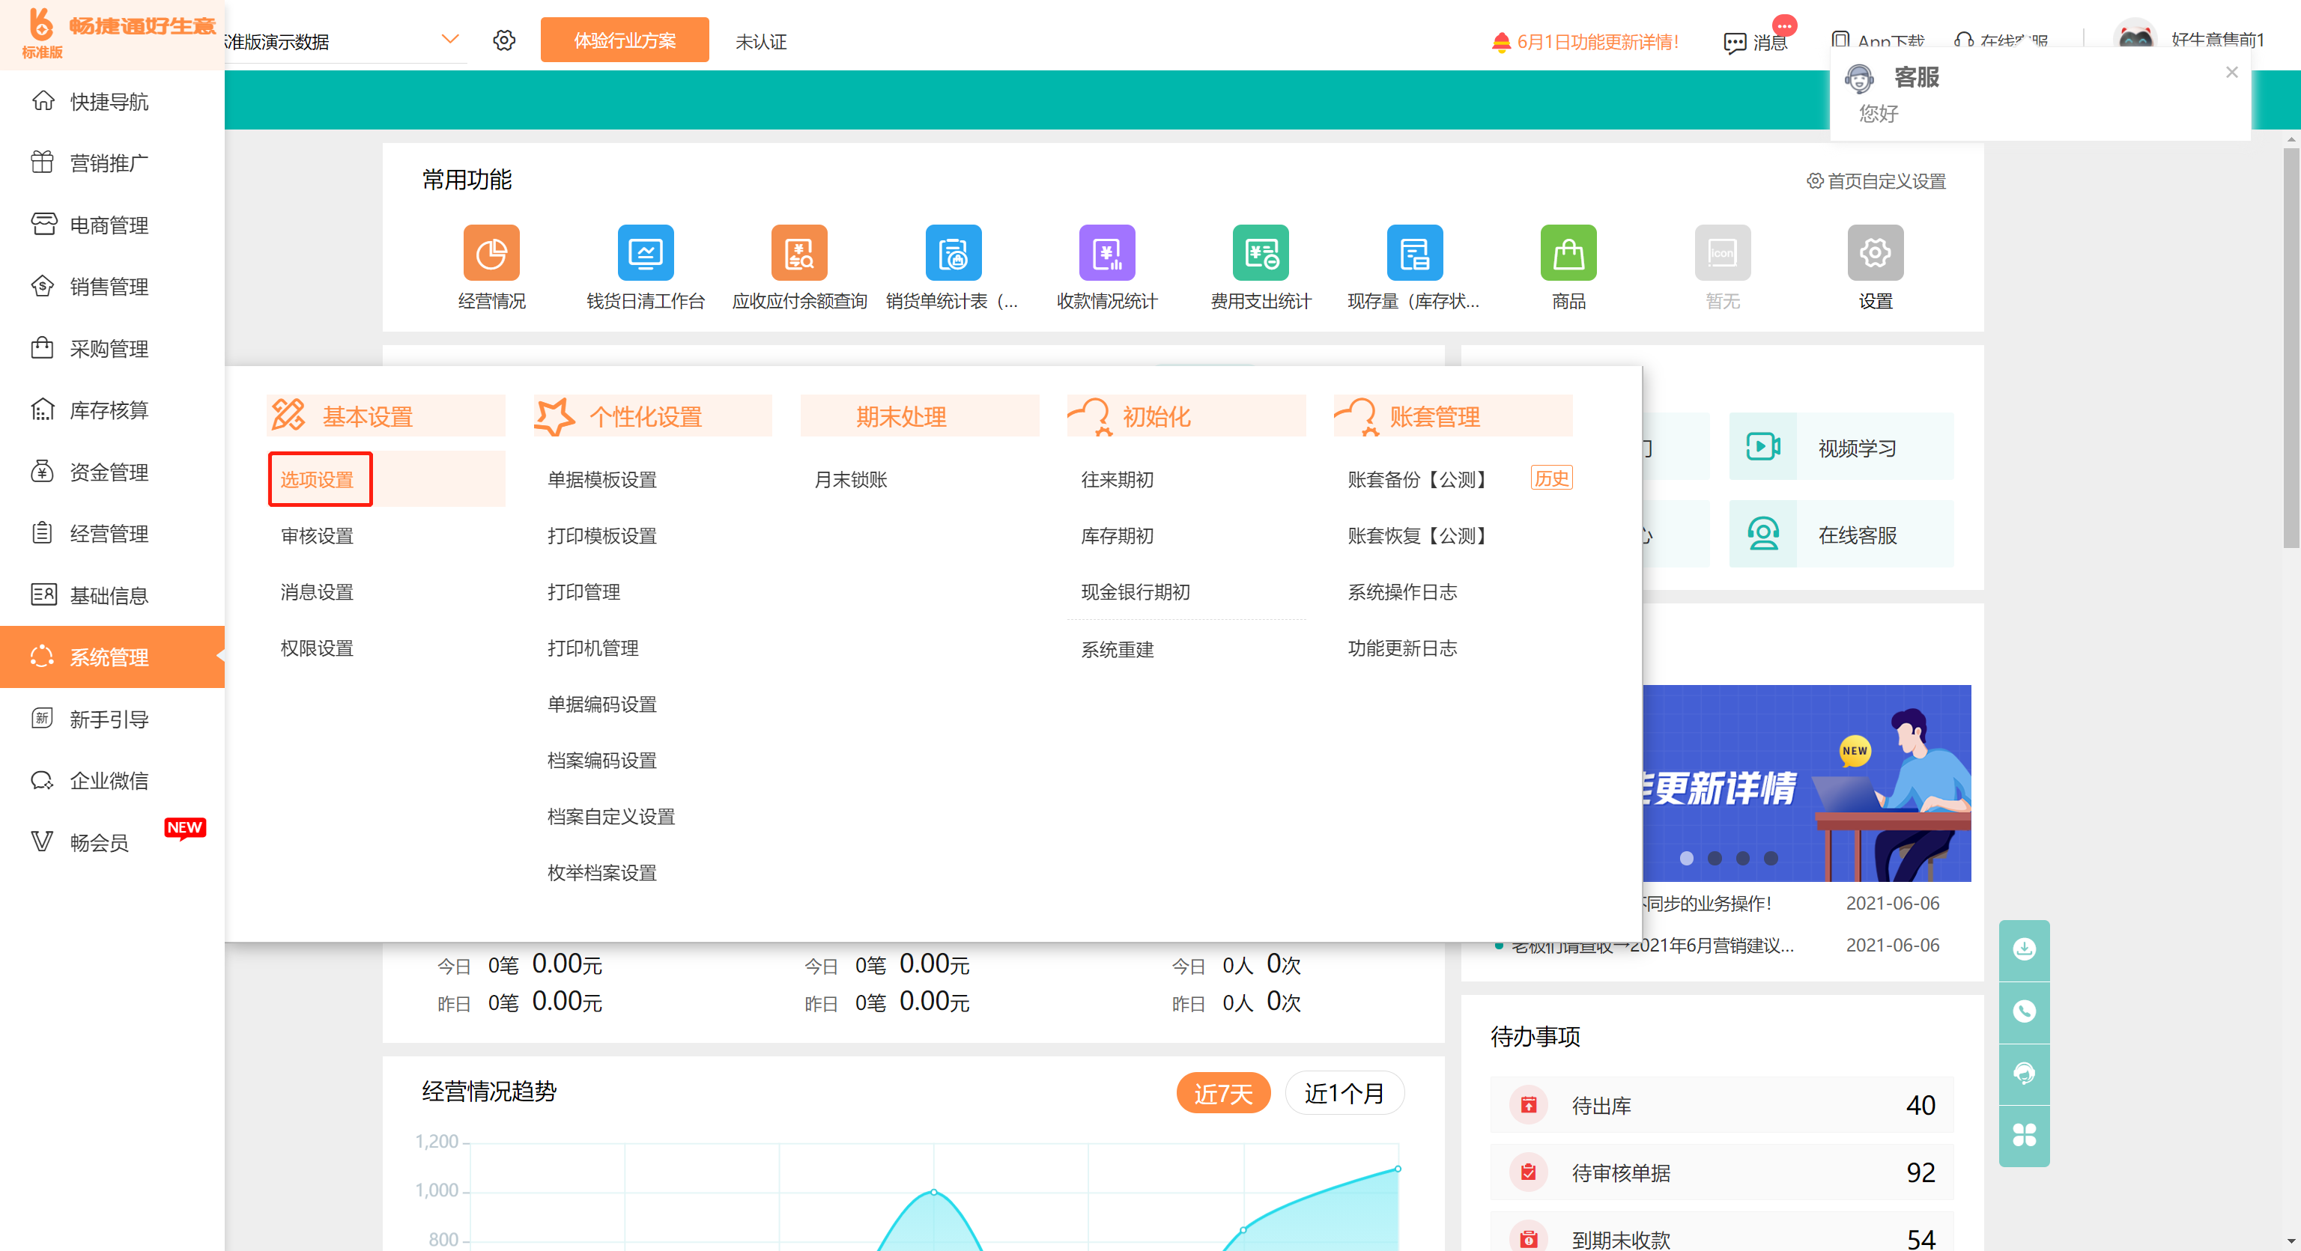Screen dimensions: 2301x1251
Task: Open 基础信息 in the sidebar
Action: pyautogui.click(x=112, y=594)
